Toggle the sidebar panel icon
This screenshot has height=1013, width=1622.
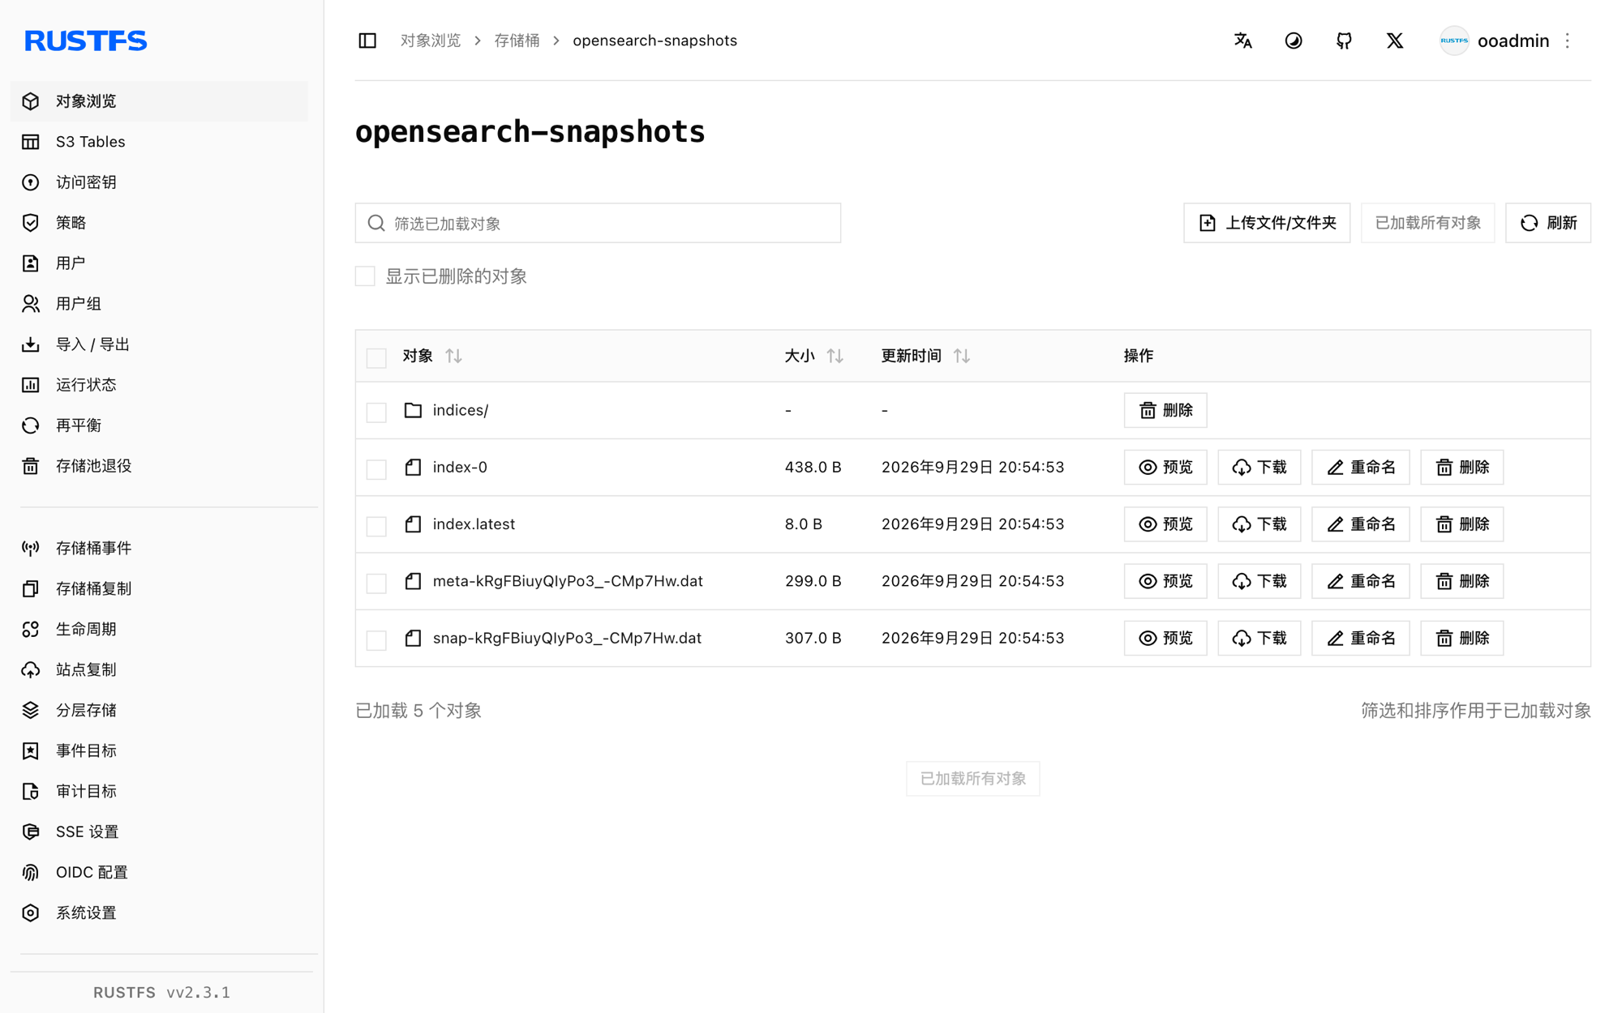pos(367,41)
